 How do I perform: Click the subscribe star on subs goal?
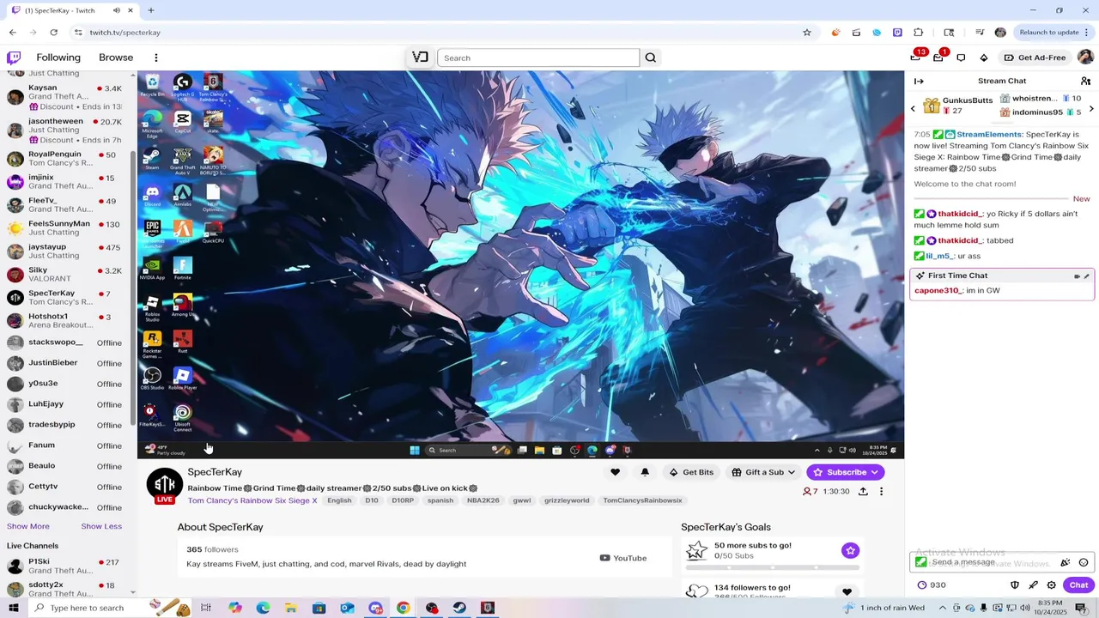point(850,550)
